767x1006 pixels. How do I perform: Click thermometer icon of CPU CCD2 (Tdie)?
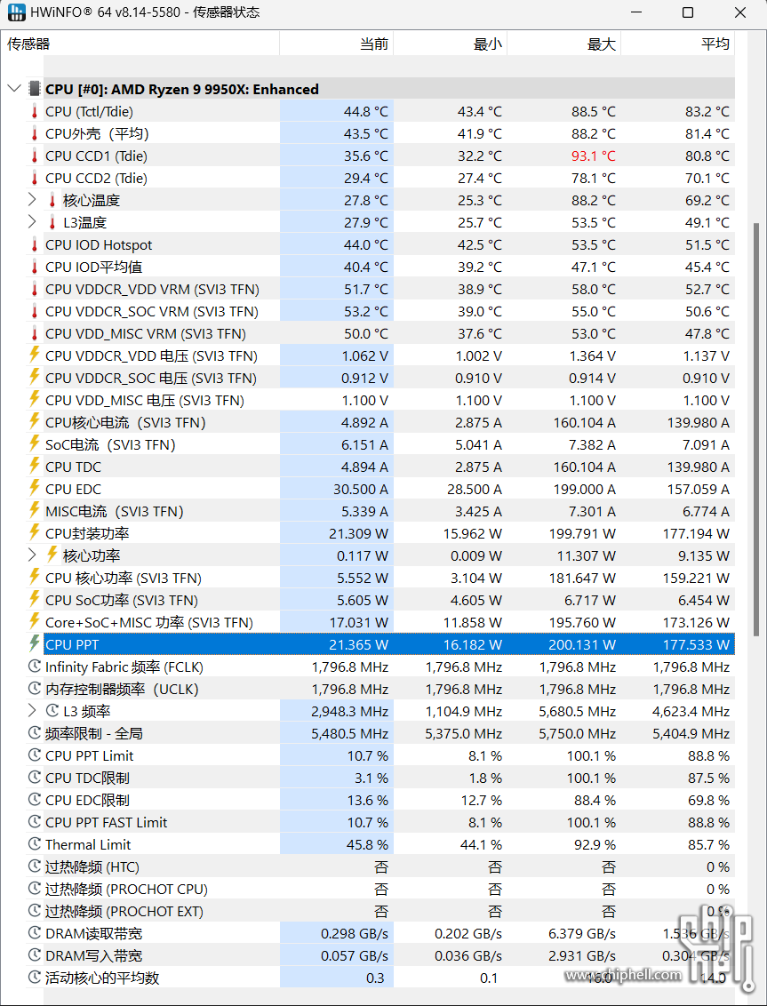[x=35, y=179]
